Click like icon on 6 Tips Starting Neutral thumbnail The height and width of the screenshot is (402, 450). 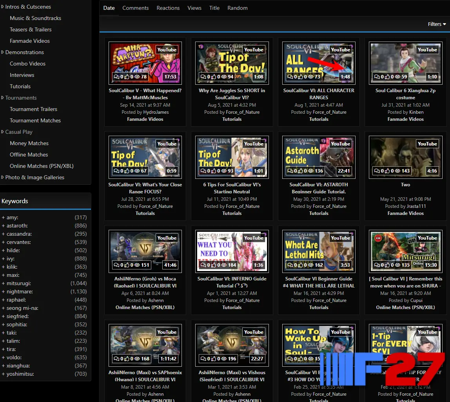[x=213, y=171]
